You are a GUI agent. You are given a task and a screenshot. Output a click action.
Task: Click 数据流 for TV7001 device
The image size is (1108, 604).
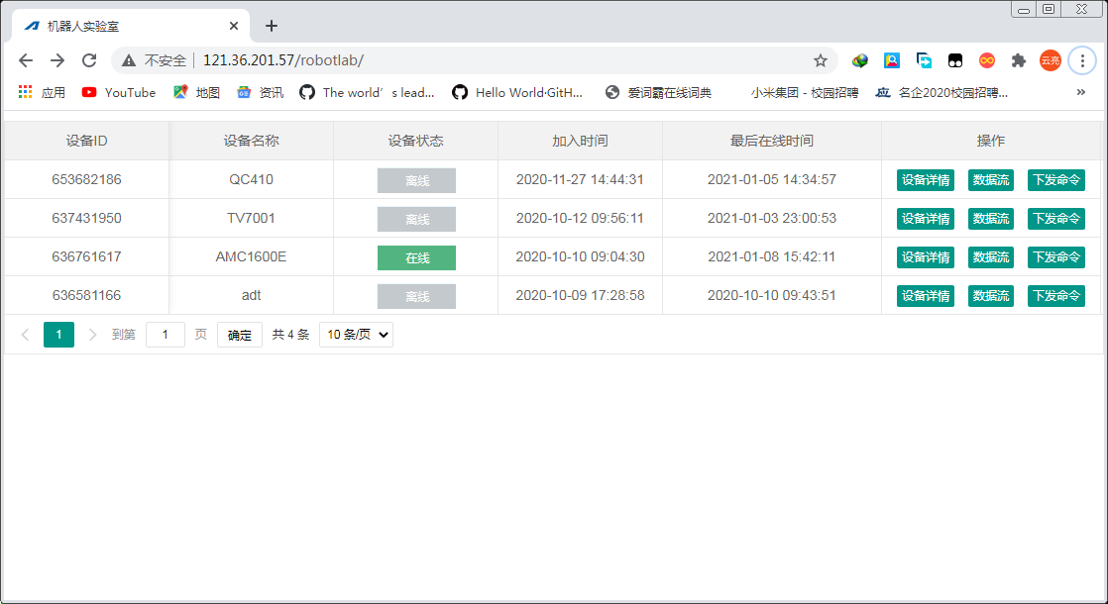(991, 219)
